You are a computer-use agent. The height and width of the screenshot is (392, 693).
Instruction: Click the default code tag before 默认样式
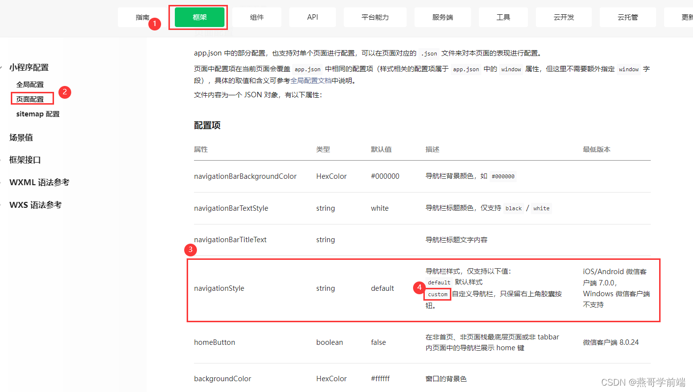439,282
